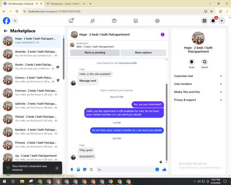Open the Facebook home logo
The width and height of the screenshot is (231, 185).
point(6,21)
